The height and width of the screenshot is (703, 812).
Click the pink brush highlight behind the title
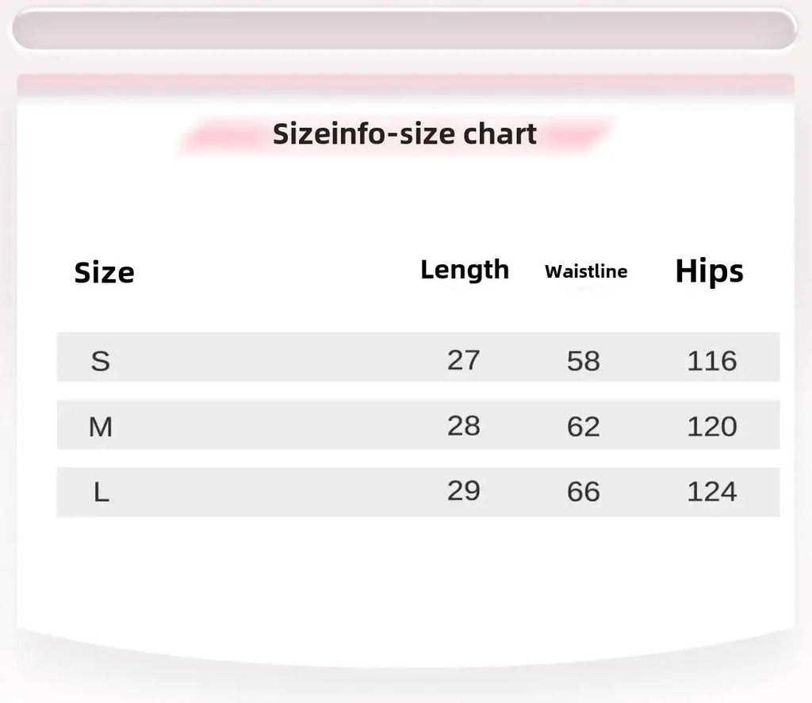(579, 136)
